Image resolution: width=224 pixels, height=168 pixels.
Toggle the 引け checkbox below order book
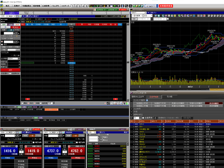28,103
